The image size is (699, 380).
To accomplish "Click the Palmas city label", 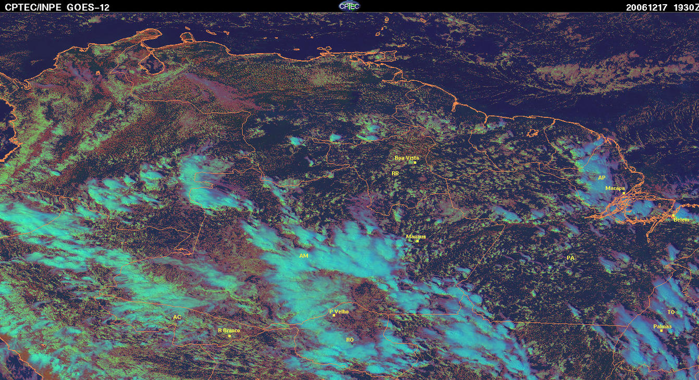I will pos(663,327).
